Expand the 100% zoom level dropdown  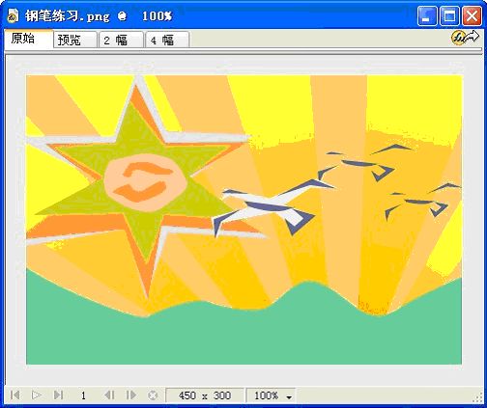[272, 395]
